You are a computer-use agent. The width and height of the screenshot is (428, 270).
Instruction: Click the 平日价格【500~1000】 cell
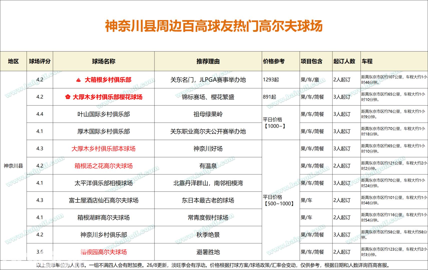tap(281, 200)
